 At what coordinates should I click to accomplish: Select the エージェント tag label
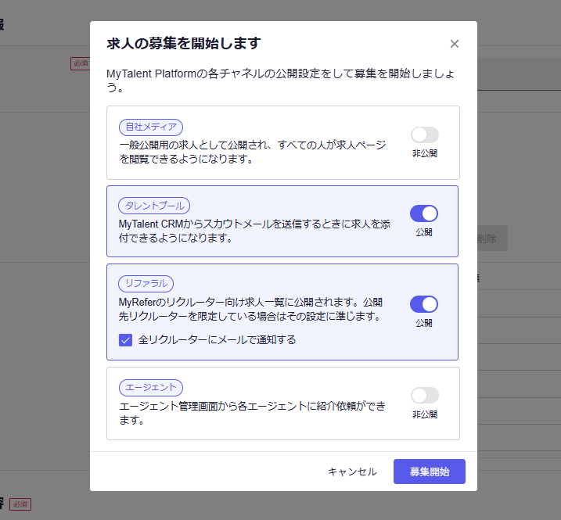tap(150, 387)
